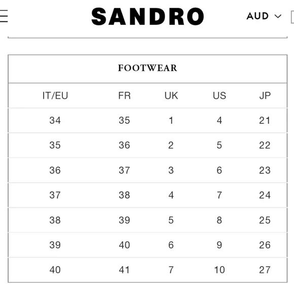Screen dimensions: 294x294
Task: Select US size 10 cell
Action: (x=219, y=270)
